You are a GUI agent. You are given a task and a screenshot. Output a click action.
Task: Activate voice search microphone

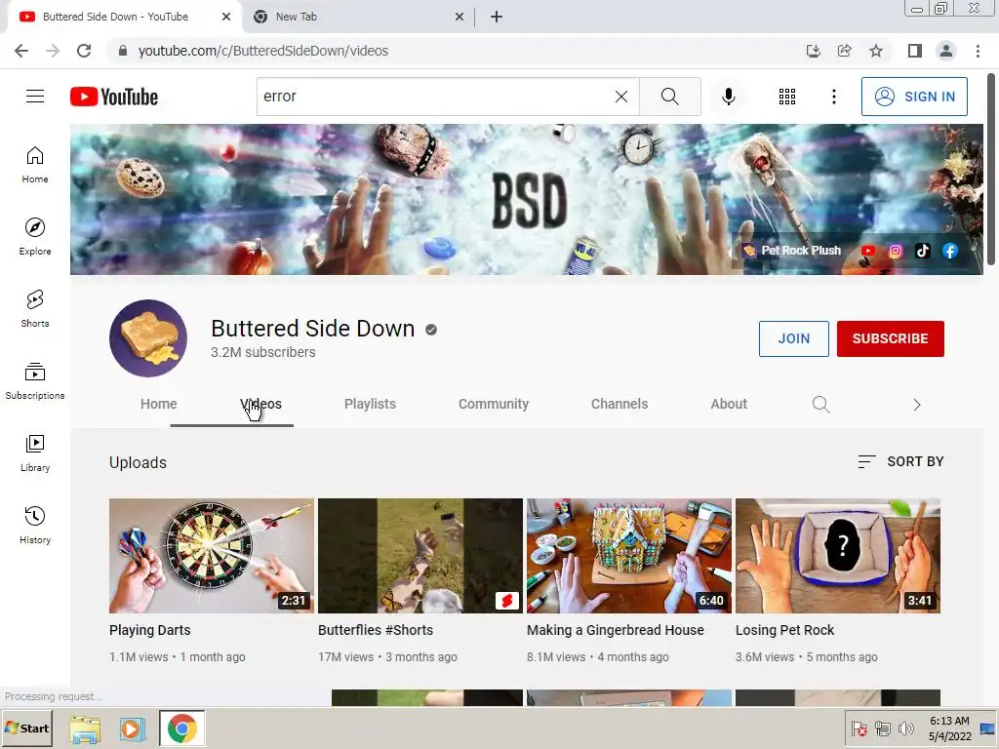click(728, 97)
